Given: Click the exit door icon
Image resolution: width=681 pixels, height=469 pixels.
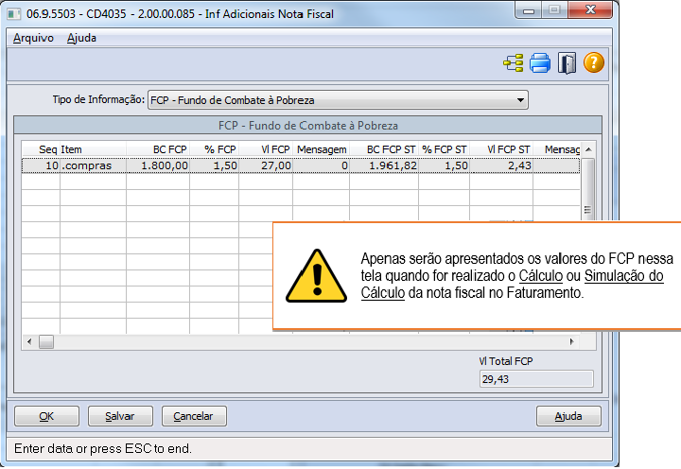Looking at the screenshot, I should 567,64.
